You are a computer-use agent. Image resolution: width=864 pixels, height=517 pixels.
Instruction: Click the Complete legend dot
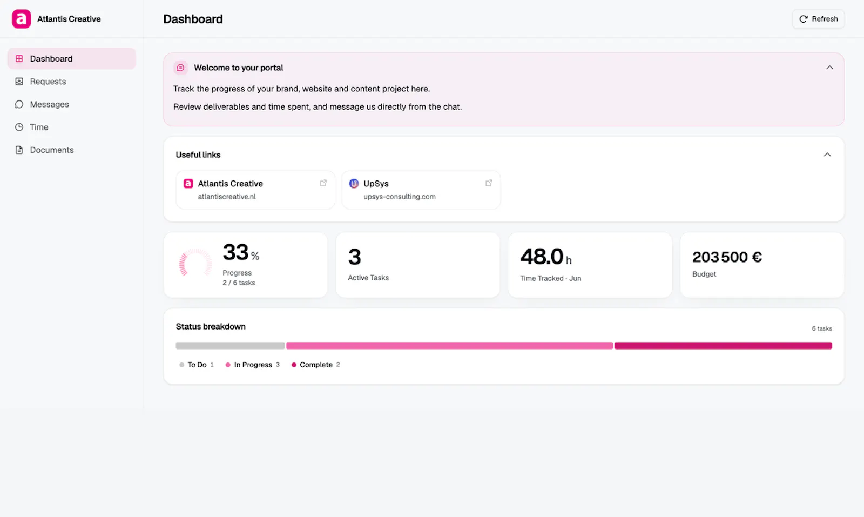pyautogui.click(x=294, y=365)
